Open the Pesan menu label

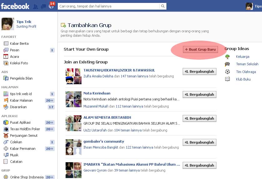pyautogui.click(x=15, y=50)
